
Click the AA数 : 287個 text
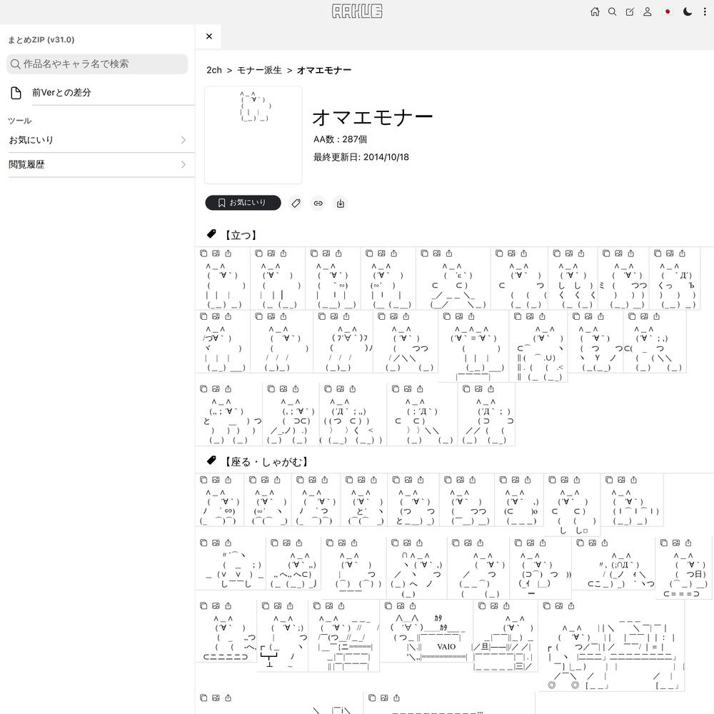coord(340,139)
